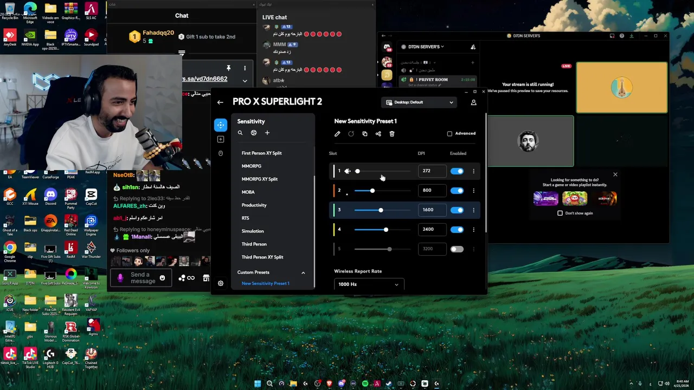694x390 pixels.
Task: Disable DPI slot 1 toggle
Action: 457,171
